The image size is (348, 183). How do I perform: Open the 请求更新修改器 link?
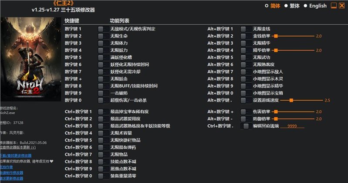coord(12,179)
